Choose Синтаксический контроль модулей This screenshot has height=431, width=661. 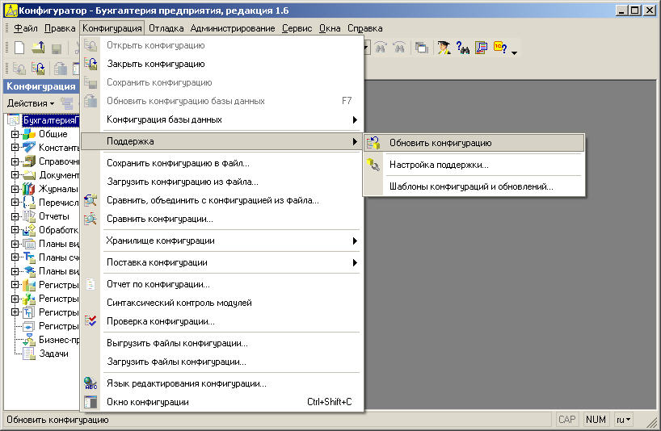point(221,303)
